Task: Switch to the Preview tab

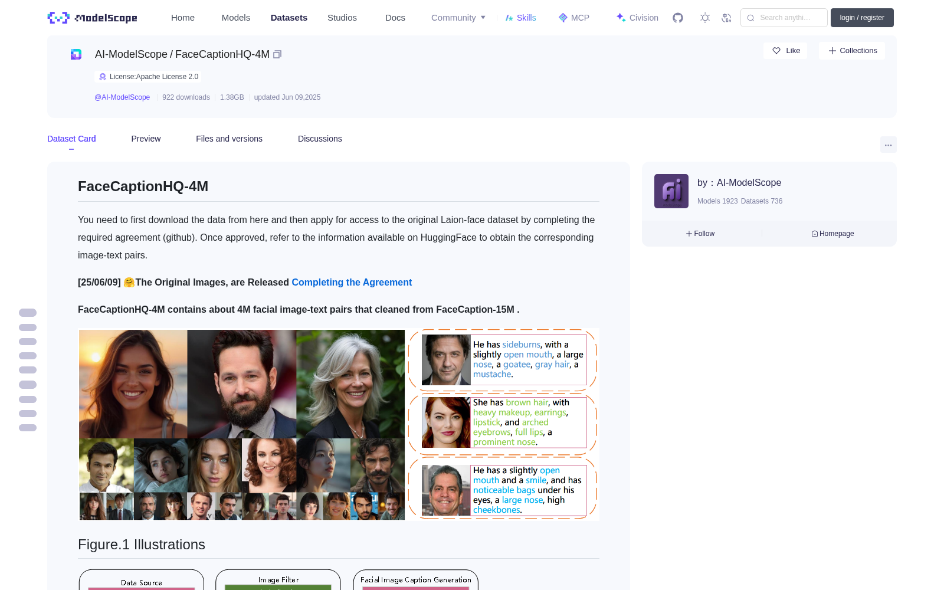Action: [x=146, y=139]
